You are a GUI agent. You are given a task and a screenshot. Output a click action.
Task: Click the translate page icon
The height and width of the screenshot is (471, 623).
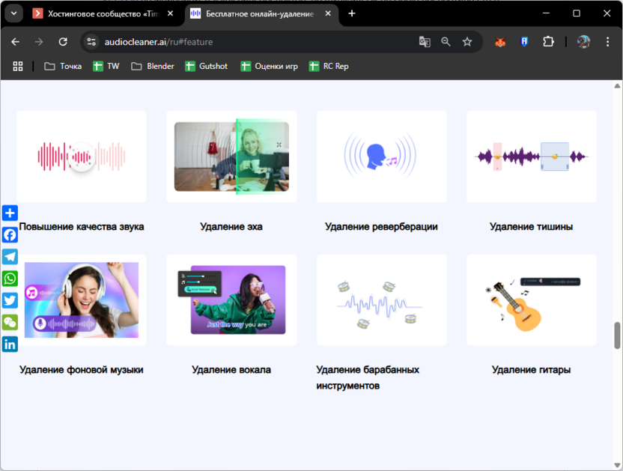(425, 42)
